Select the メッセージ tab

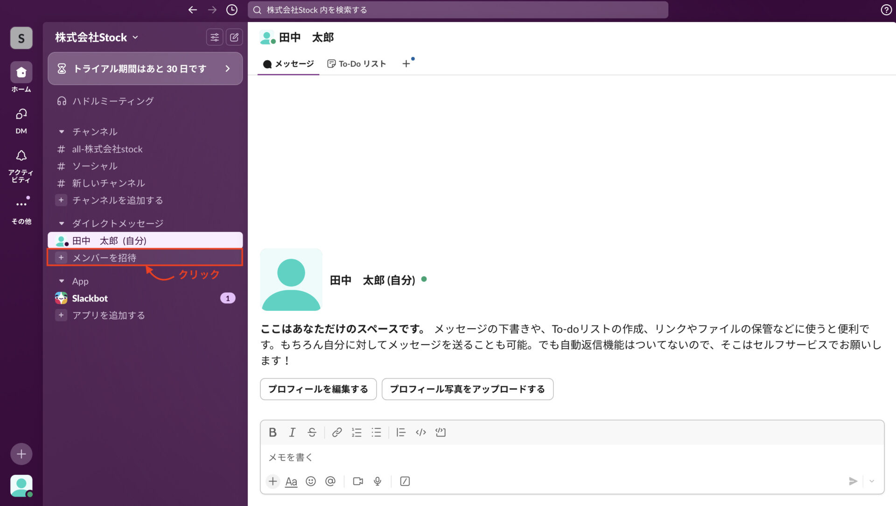point(288,63)
